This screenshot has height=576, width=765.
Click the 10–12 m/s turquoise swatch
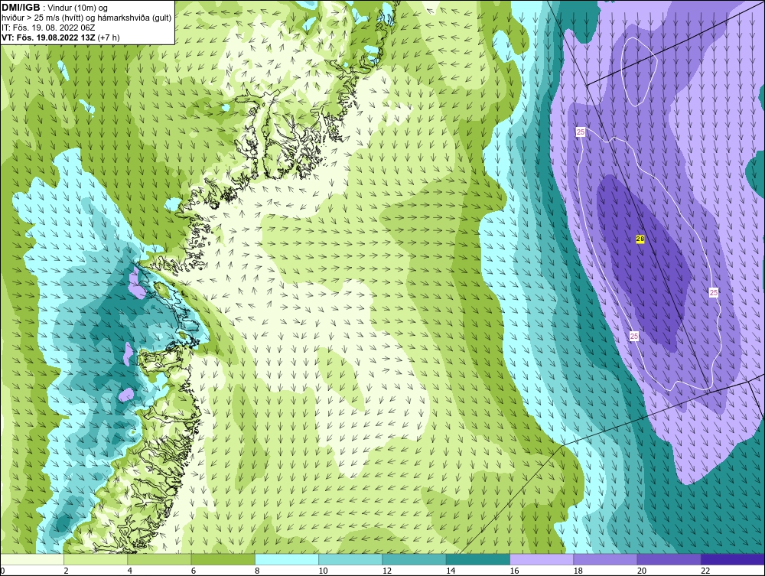click(350, 559)
